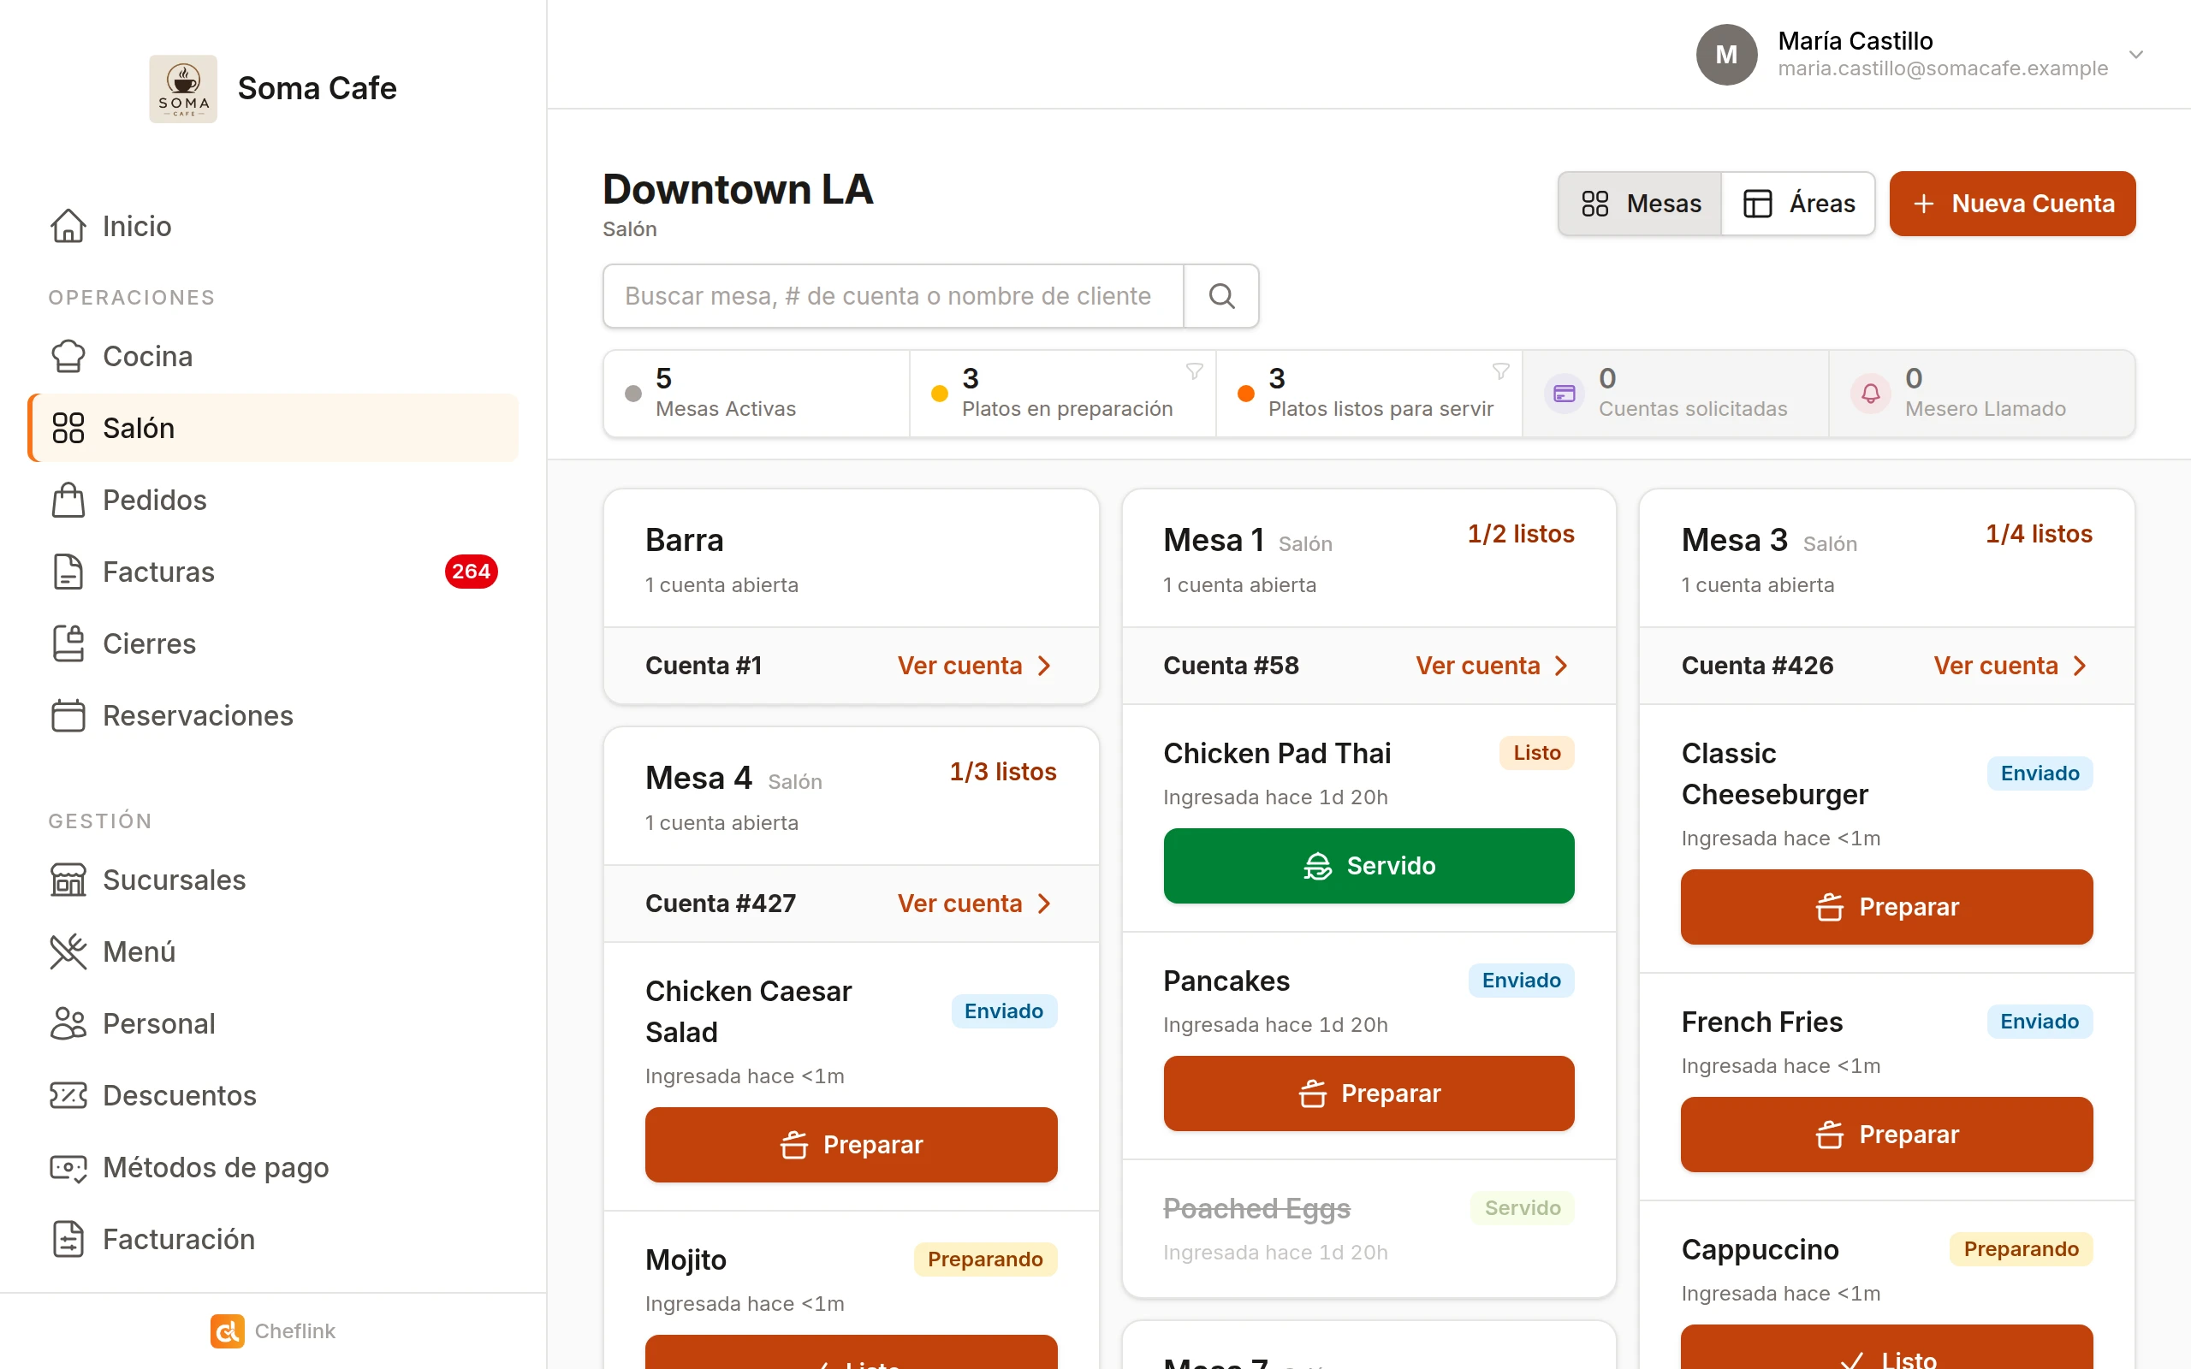2191x1369 pixels.
Task: Open Cocina chef hat icon
Action: click(x=68, y=356)
